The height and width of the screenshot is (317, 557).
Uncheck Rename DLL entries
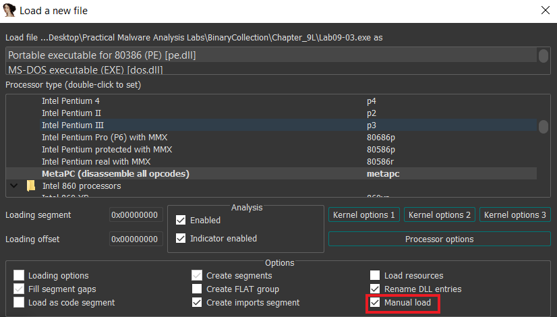376,289
